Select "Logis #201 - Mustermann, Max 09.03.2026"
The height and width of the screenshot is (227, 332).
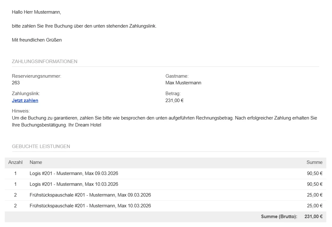(74, 173)
